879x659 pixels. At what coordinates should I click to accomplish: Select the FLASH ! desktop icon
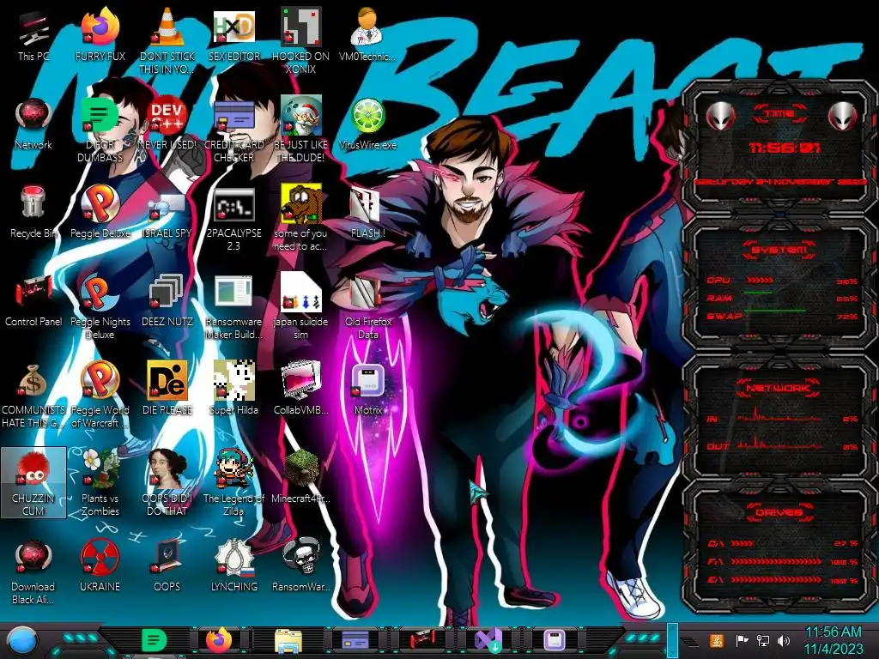pos(367,213)
